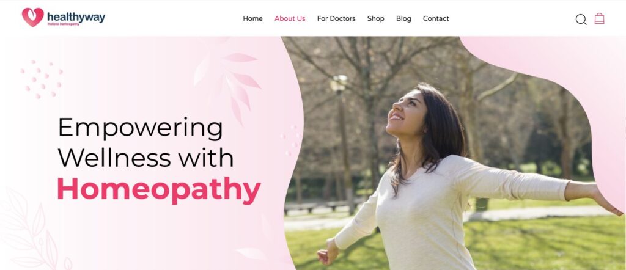
Task: Open the For Doctors page
Action: tap(336, 18)
